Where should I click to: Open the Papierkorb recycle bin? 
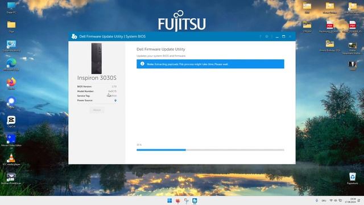353,178
